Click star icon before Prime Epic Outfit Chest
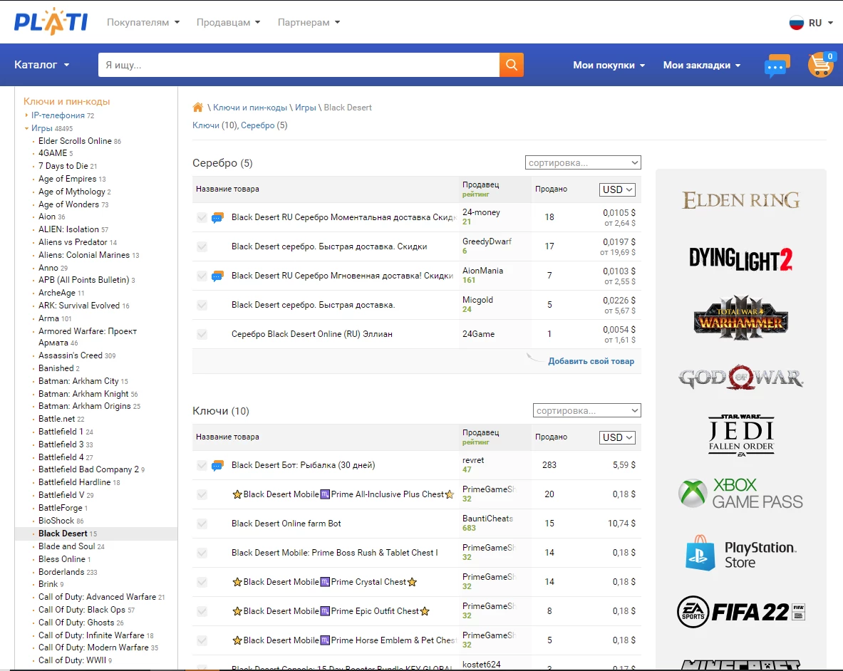 tap(237, 611)
